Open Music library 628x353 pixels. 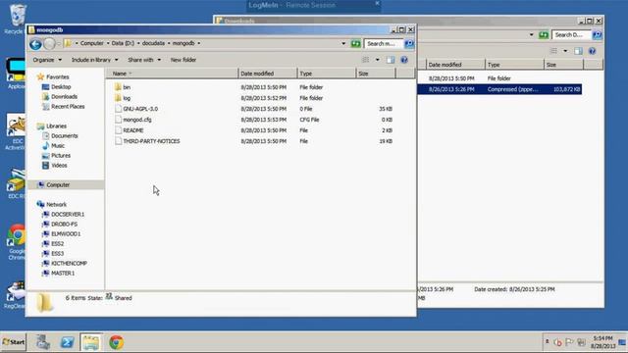click(58, 146)
